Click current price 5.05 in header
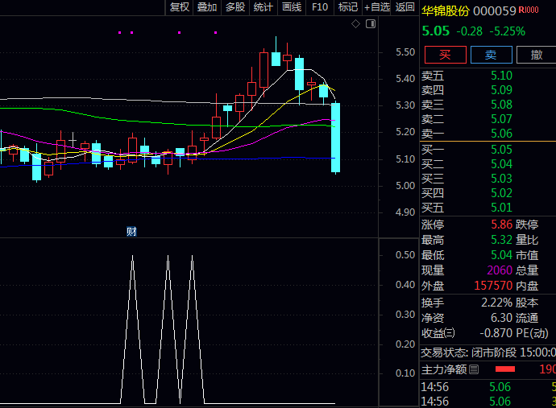 pos(436,31)
